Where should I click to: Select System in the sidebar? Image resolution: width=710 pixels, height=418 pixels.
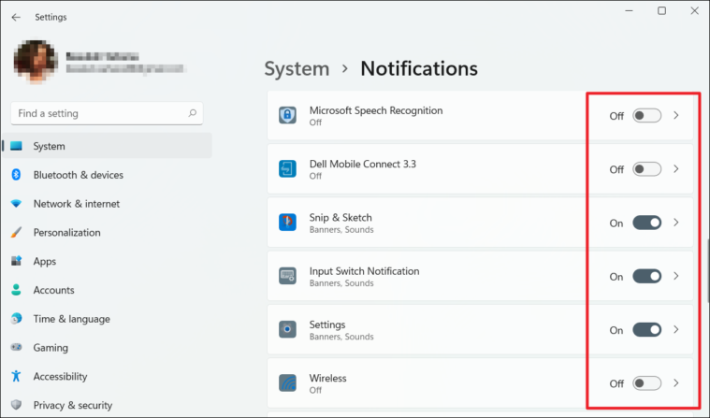[107, 146]
